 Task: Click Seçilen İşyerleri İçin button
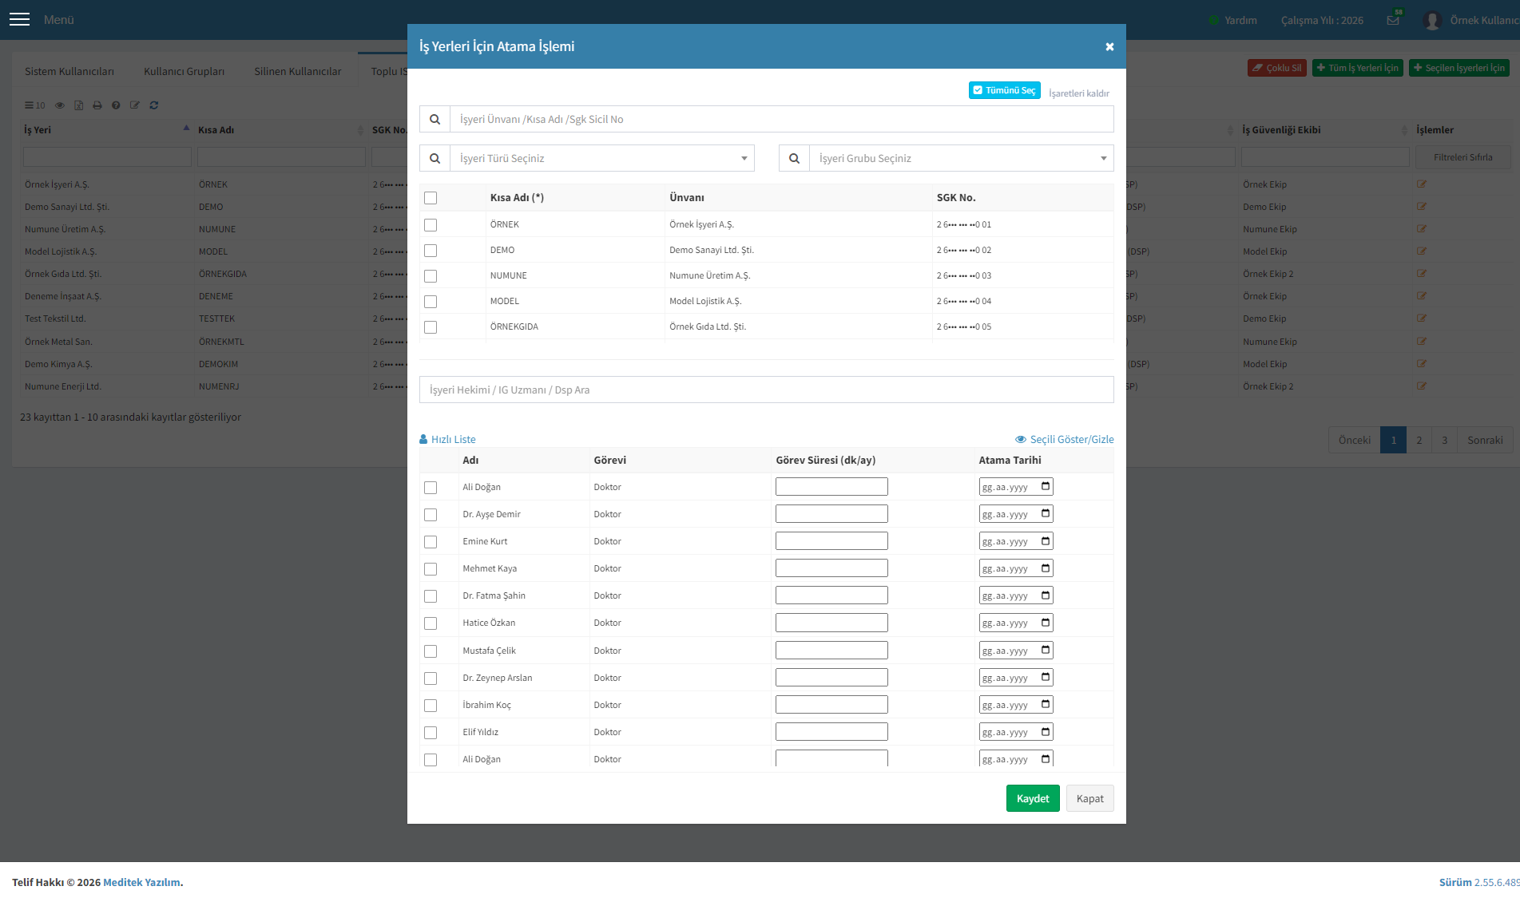coord(1458,68)
